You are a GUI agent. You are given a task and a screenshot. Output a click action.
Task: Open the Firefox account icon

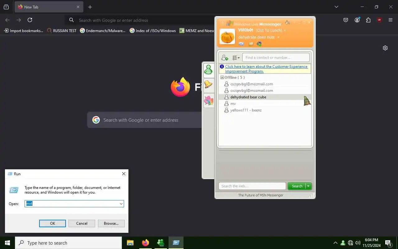click(x=357, y=20)
